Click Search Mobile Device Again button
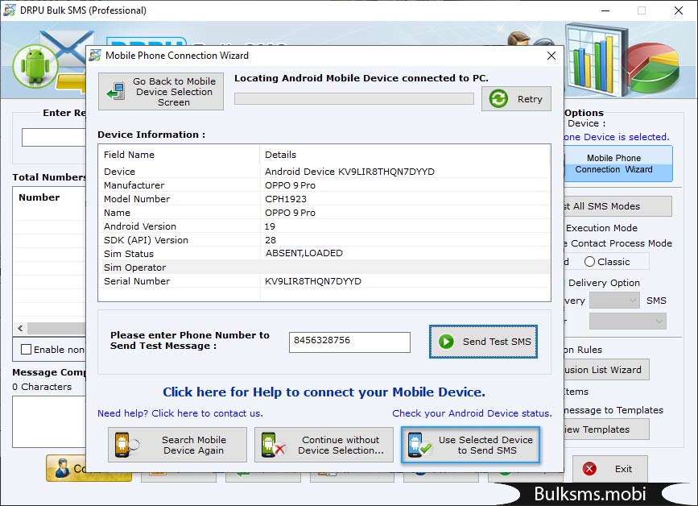This screenshot has height=506, width=698. [x=177, y=445]
